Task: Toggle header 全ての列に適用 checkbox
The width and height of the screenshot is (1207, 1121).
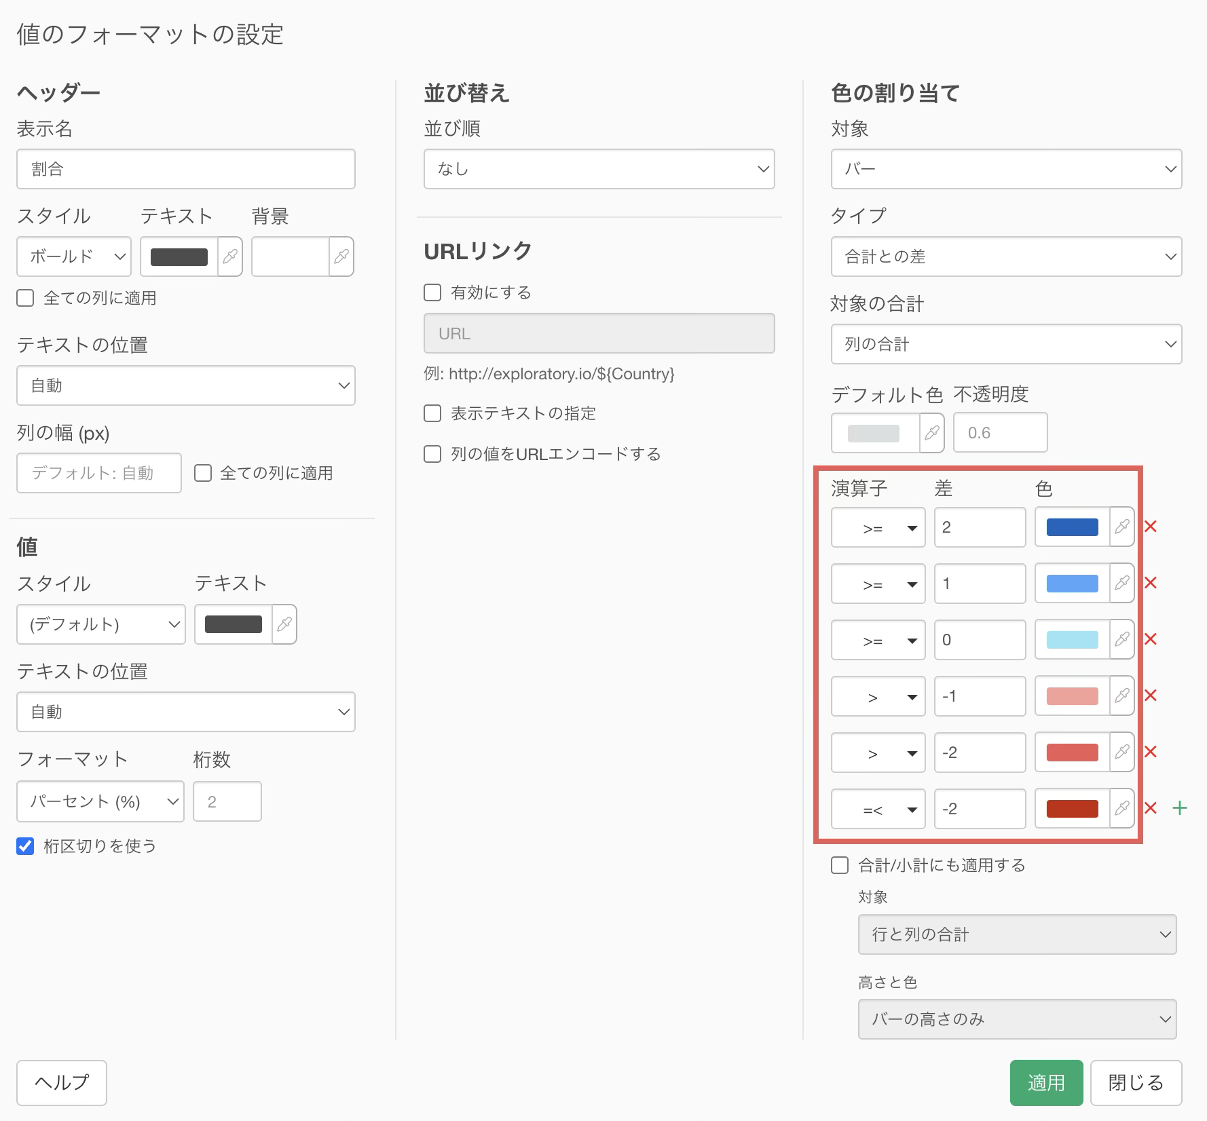Action: coord(25,298)
